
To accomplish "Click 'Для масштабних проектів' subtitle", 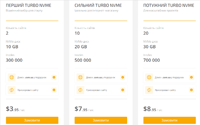I will coord(161,11).
